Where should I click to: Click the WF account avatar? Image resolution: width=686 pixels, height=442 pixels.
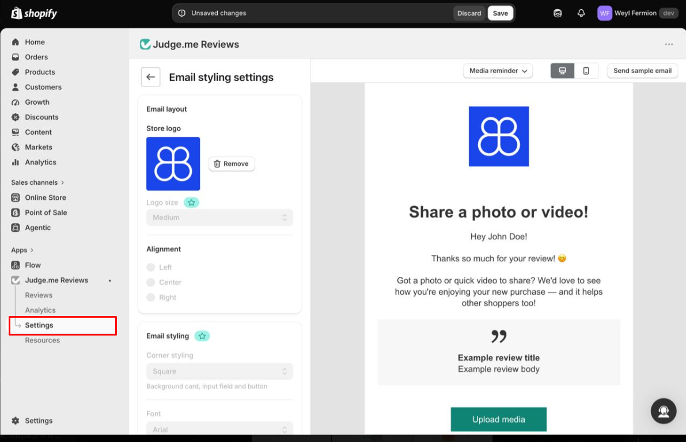point(604,13)
